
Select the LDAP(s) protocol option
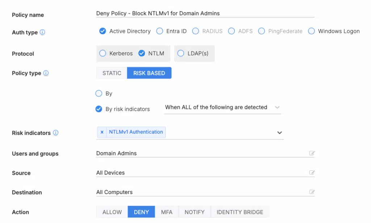[181, 53]
